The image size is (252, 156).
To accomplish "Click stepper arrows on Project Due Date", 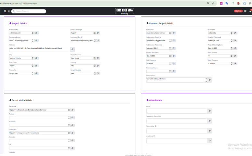I will coord(170,56).
